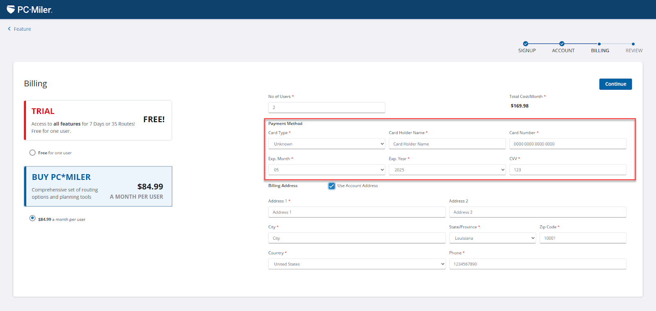The width and height of the screenshot is (656, 311).
Task: Open the Country dropdown
Action: 357,264
